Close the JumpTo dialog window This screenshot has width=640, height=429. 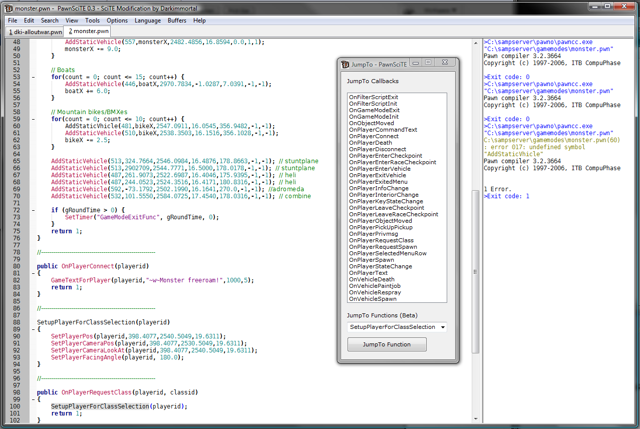pyautogui.click(x=445, y=63)
